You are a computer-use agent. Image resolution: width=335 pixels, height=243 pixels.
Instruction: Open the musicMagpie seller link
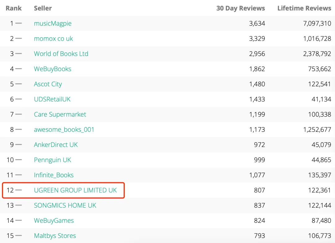[x=53, y=24]
